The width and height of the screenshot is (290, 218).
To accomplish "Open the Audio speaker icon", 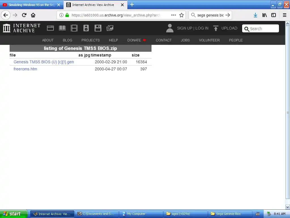I will pos(86,28).
